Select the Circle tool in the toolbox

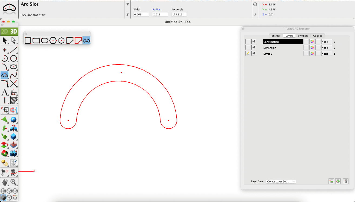pos(14,58)
